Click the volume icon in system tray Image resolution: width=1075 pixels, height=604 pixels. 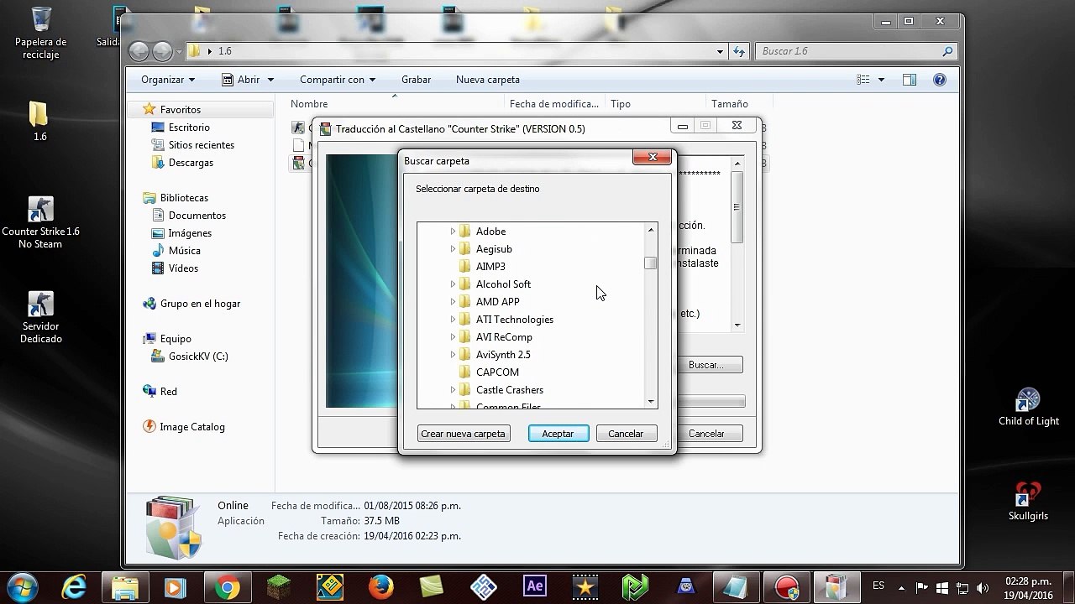(x=983, y=587)
